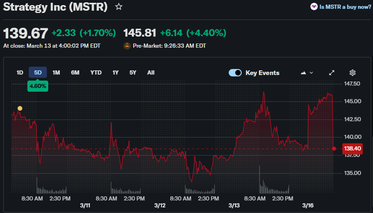Open "Is MSTR a buy now?" link

point(345,7)
